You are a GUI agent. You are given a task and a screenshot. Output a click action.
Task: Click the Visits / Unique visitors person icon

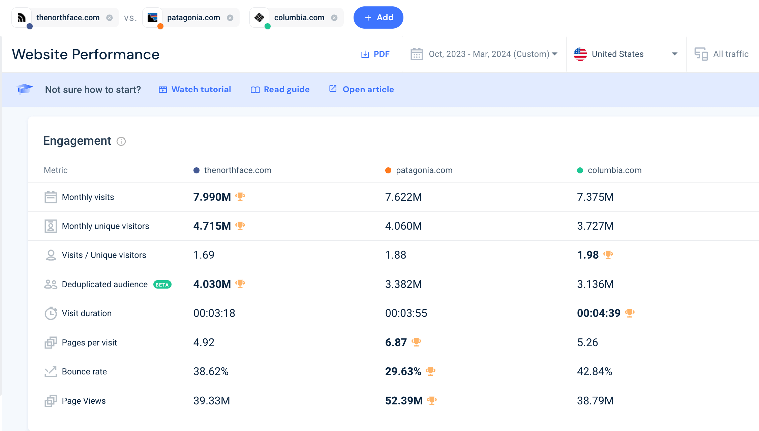tap(51, 255)
